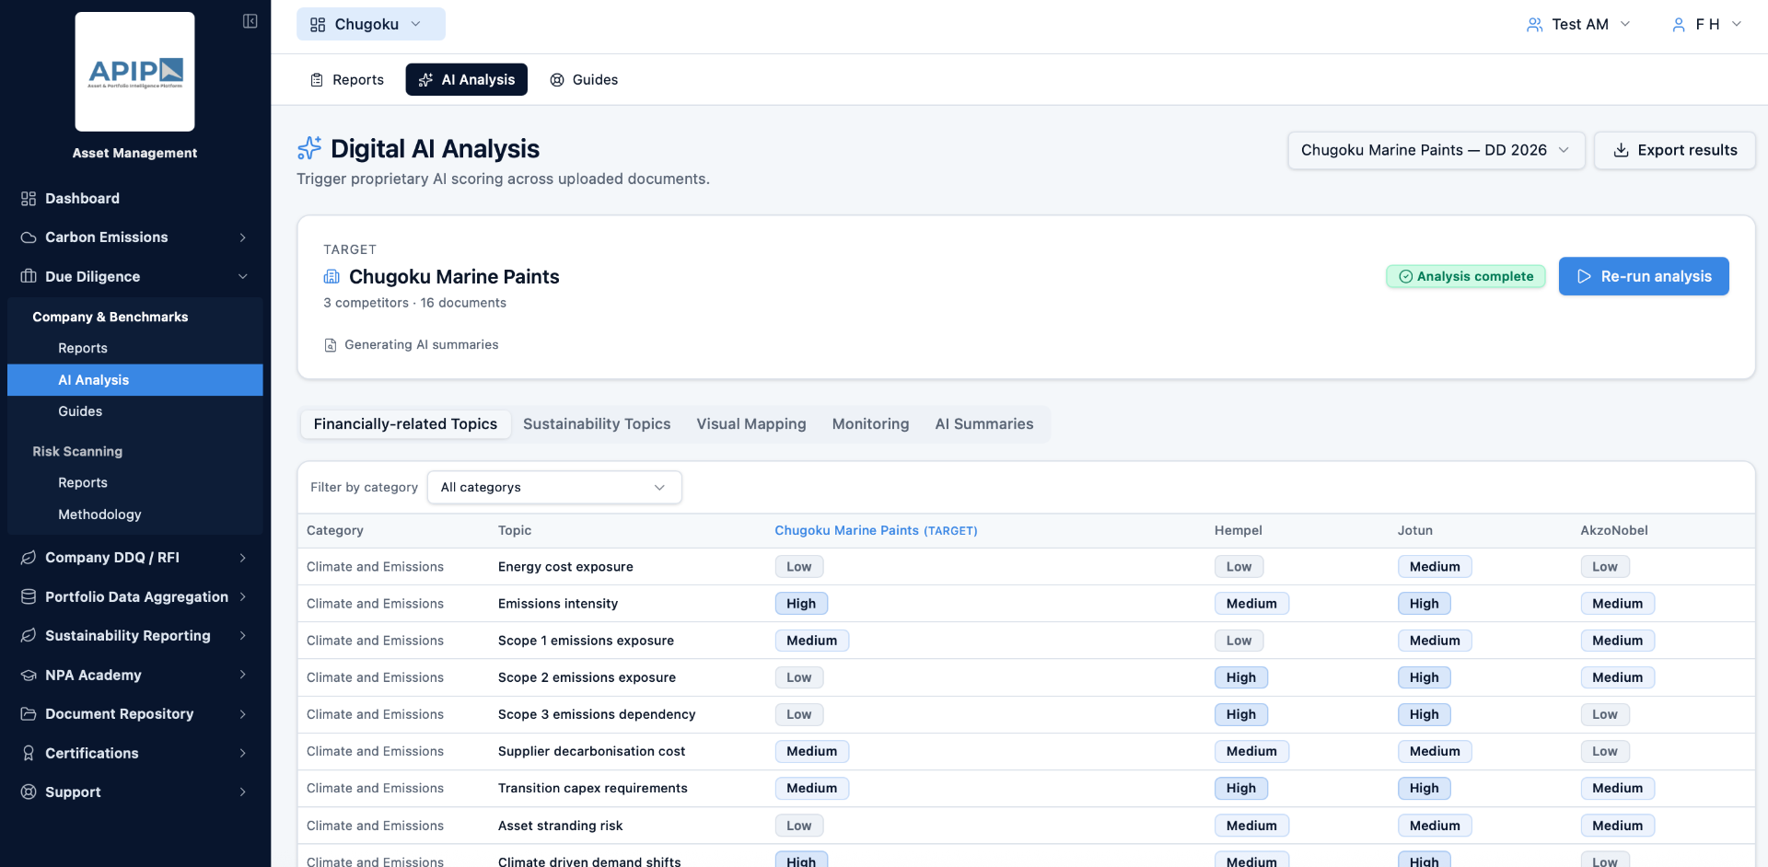The width and height of the screenshot is (1768, 867).
Task: Click the Transition capex requirements topic
Action: tap(593, 789)
